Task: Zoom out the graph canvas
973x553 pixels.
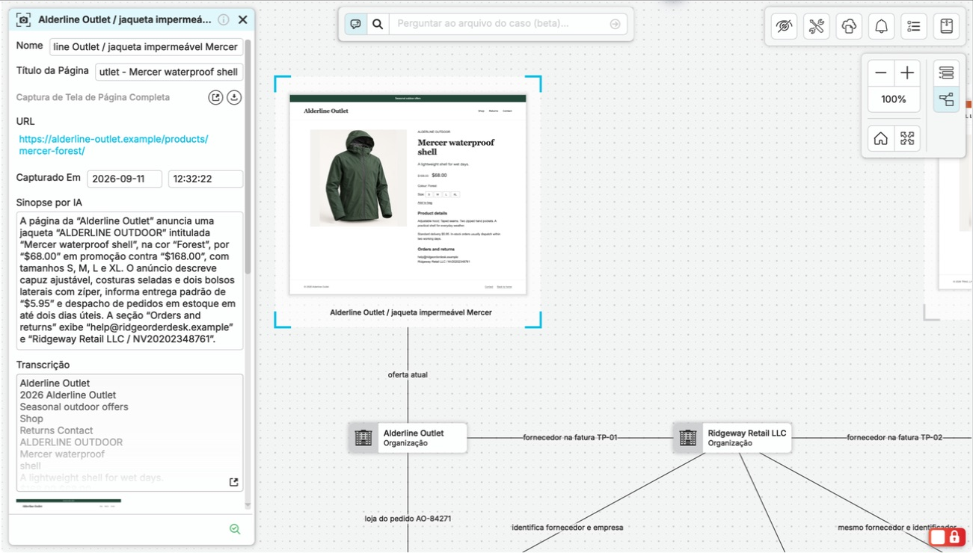Action: pos(881,72)
